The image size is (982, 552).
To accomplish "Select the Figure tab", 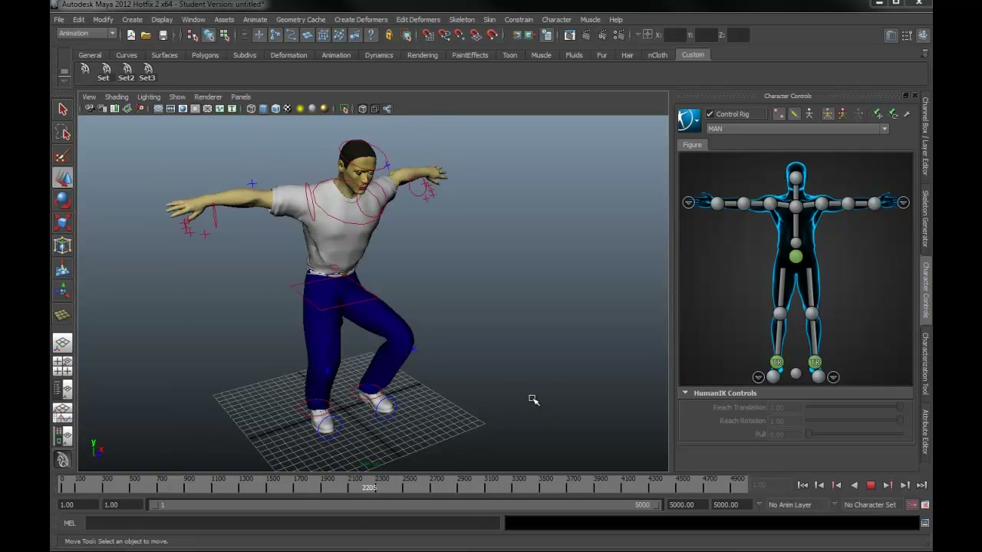I will pos(692,145).
